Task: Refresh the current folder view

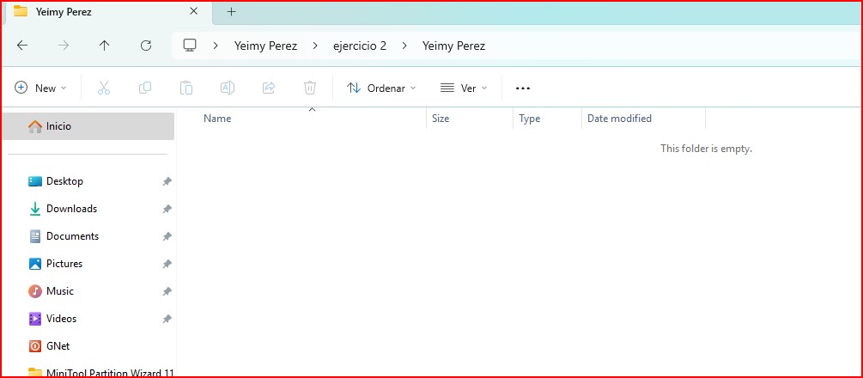Action: click(x=146, y=46)
